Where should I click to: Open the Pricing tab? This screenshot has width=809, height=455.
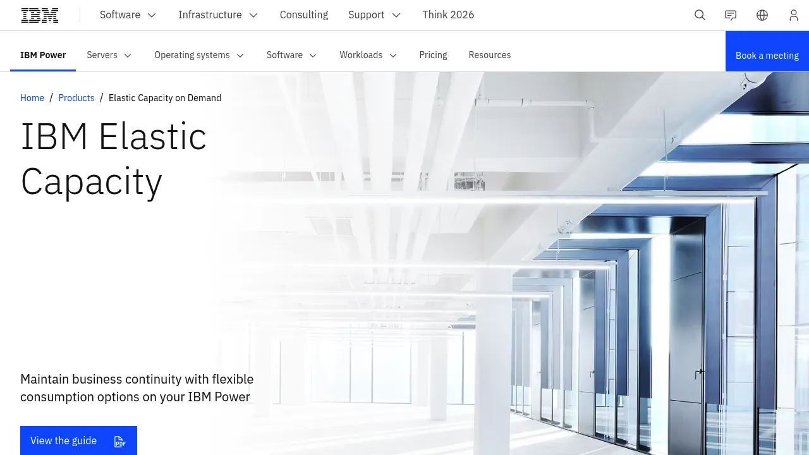click(x=433, y=55)
